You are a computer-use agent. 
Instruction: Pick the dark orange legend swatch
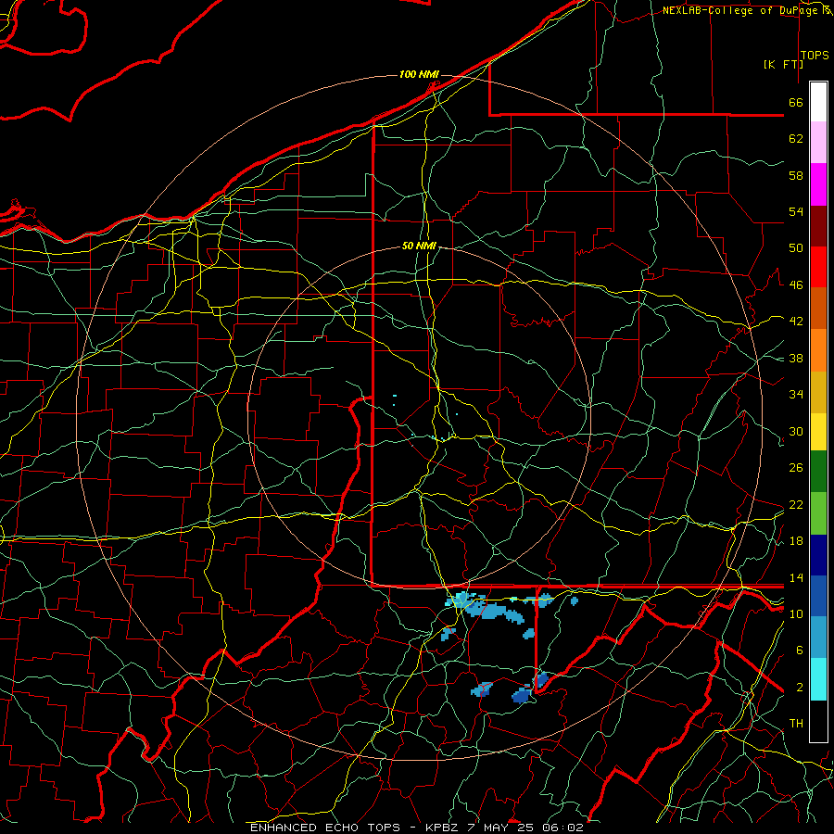coord(818,308)
